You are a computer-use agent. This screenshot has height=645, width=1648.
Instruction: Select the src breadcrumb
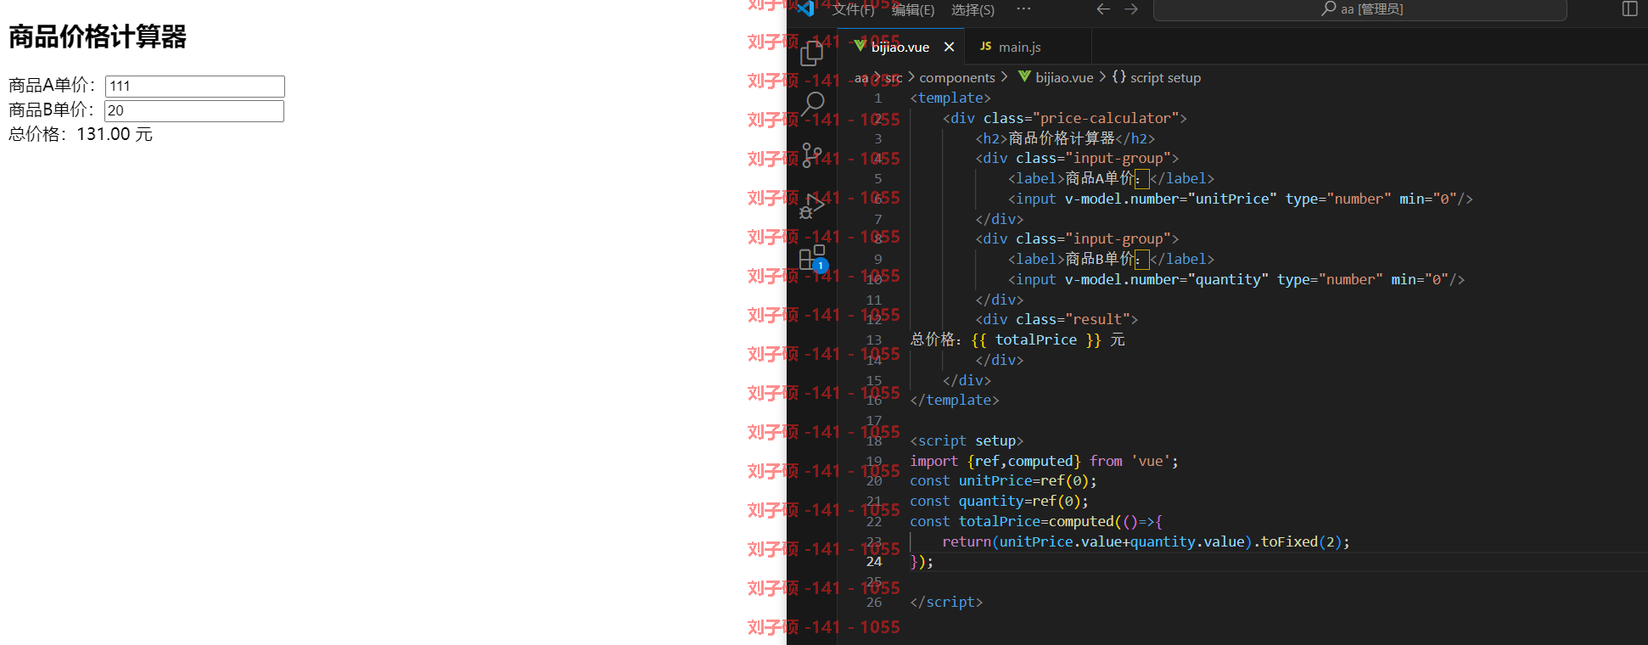[894, 77]
